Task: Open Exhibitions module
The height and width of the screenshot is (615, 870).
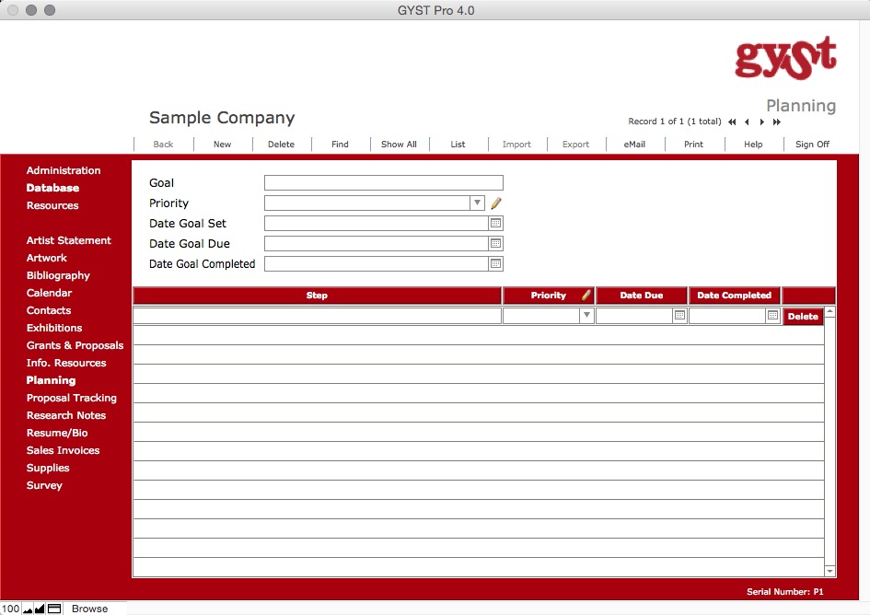Action: pos(54,328)
